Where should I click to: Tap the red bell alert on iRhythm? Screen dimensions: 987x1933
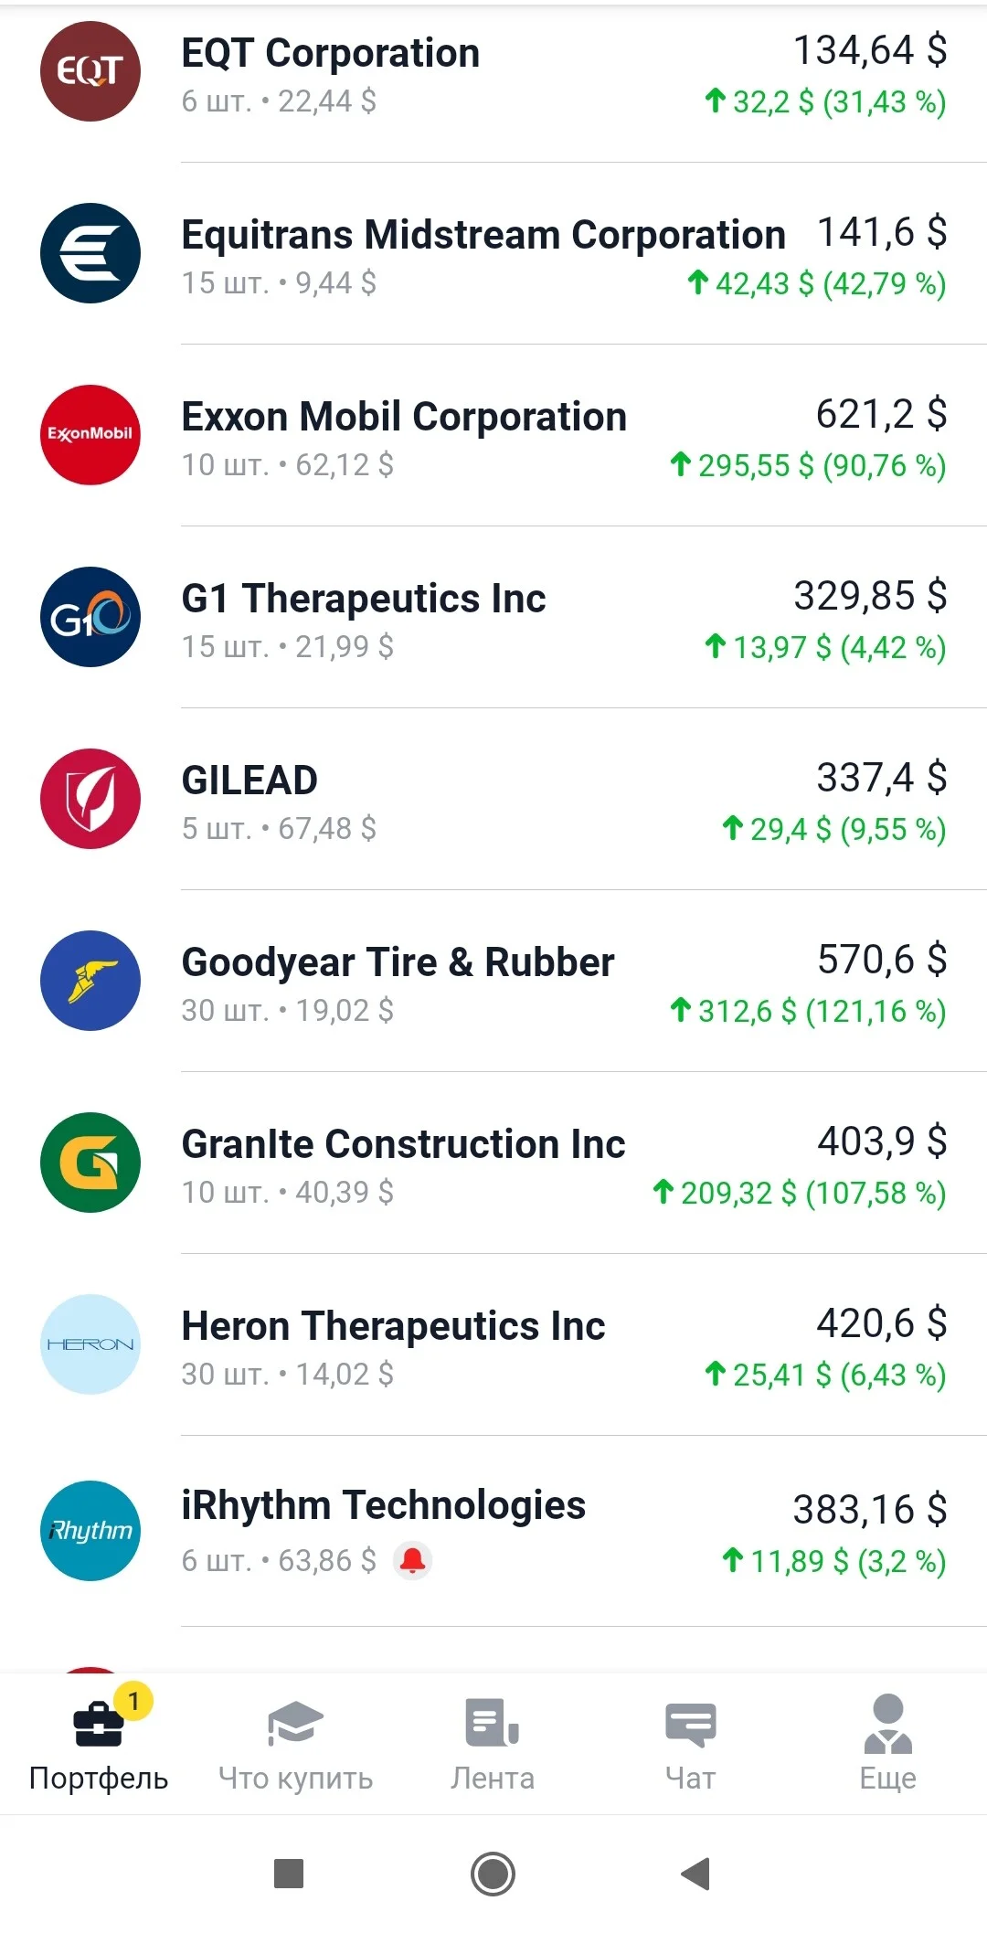[x=413, y=1560]
